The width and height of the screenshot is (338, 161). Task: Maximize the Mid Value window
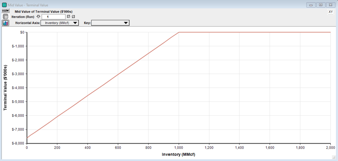pos(320,5)
